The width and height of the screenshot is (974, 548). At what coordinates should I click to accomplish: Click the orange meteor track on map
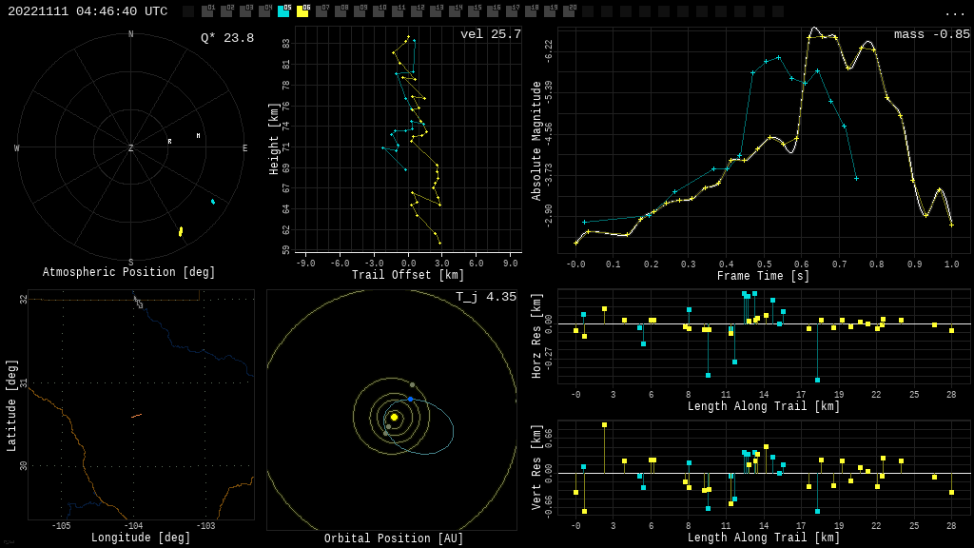[136, 416]
